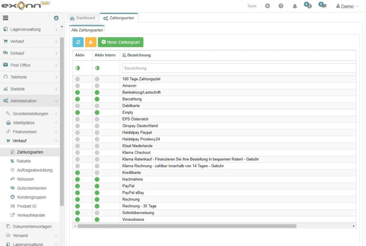Screen dimensions: 366x246
Task: Click the horizontal table scrollbar thumb
Action: (187, 226)
